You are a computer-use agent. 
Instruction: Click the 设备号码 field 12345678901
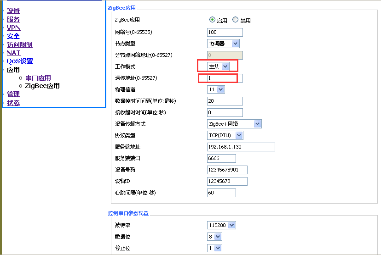click(227, 170)
